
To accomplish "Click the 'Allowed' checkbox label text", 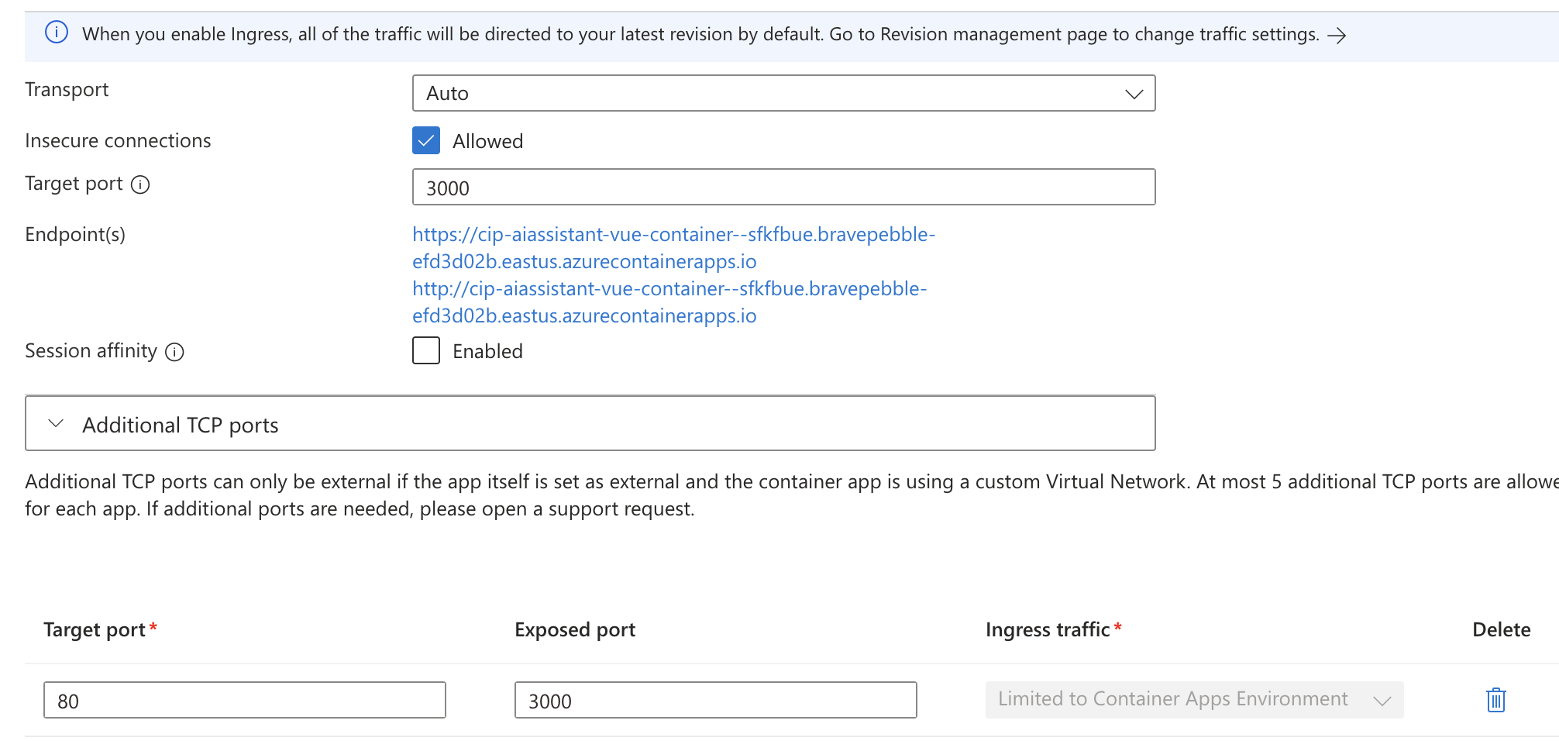I will pos(488,141).
